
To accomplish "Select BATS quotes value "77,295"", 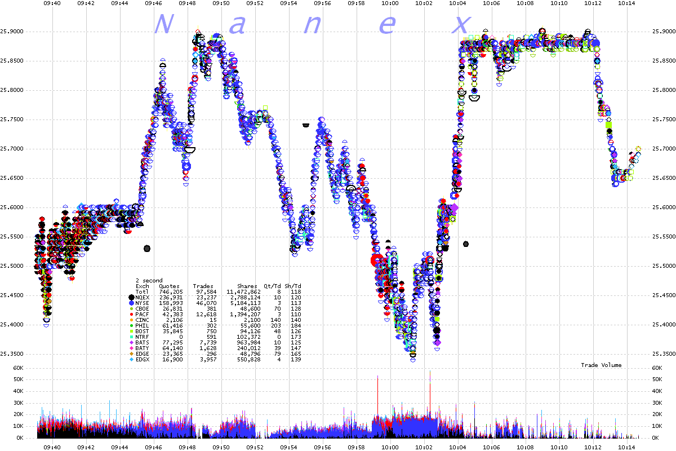I will pyautogui.click(x=173, y=343).
